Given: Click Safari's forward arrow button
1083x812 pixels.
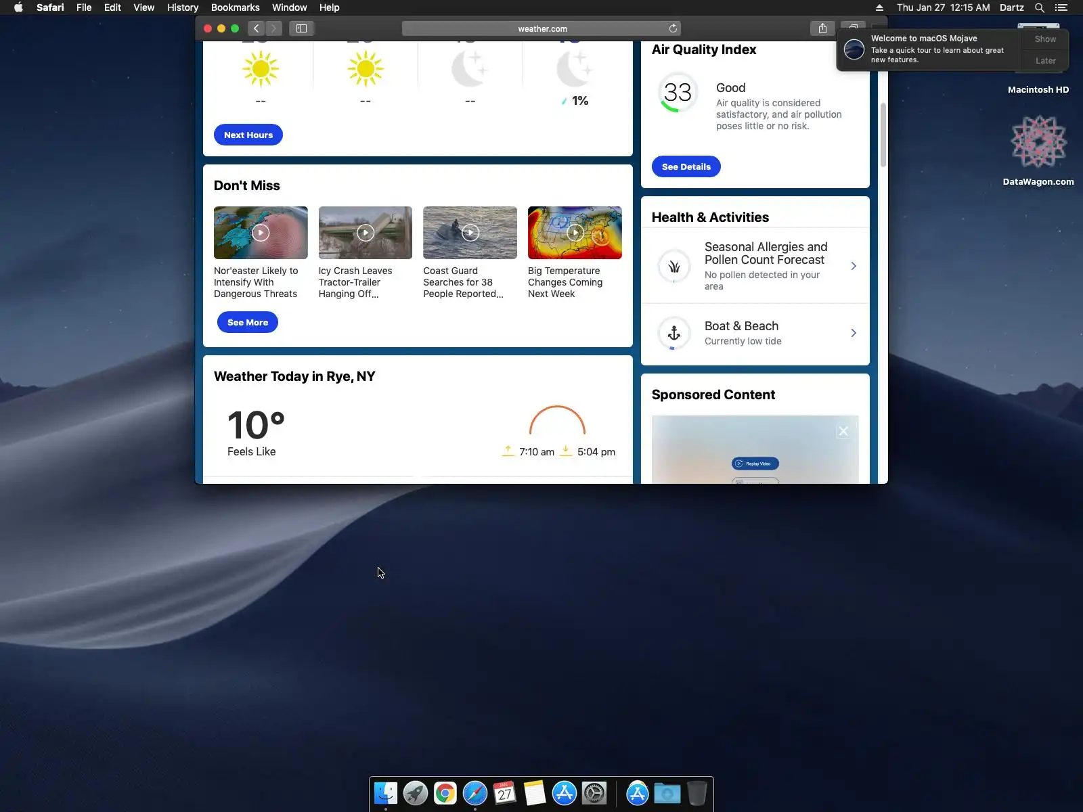Looking at the screenshot, I should click(273, 28).
